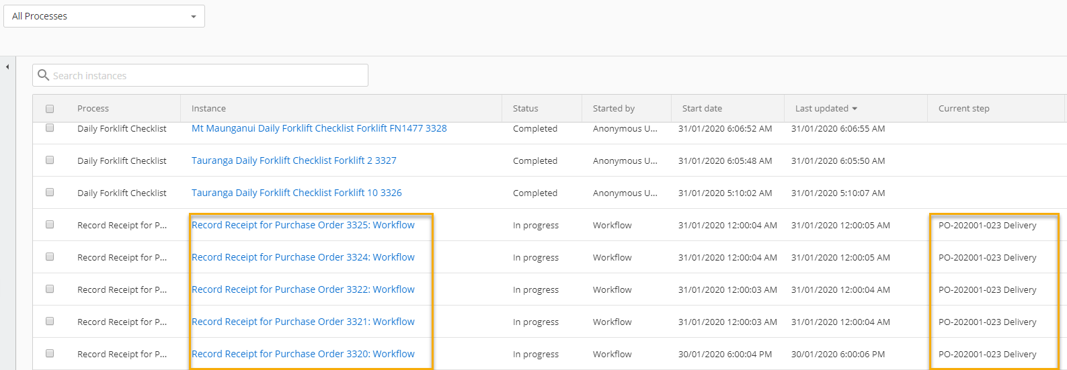Open Tauranga Forklift 2 3327 instance
This screenshot has height=370, width=1067.
click(x=294, y=160)
